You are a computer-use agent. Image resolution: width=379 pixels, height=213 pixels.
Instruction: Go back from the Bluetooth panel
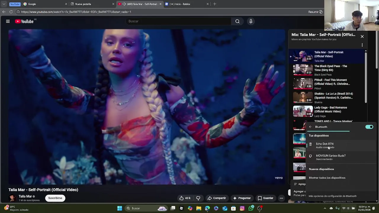tap(310, 127)
